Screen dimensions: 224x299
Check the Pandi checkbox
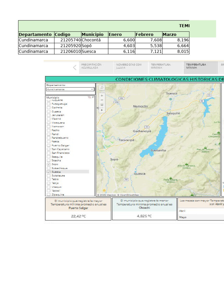pyautogui.click(x=49, y=134)
